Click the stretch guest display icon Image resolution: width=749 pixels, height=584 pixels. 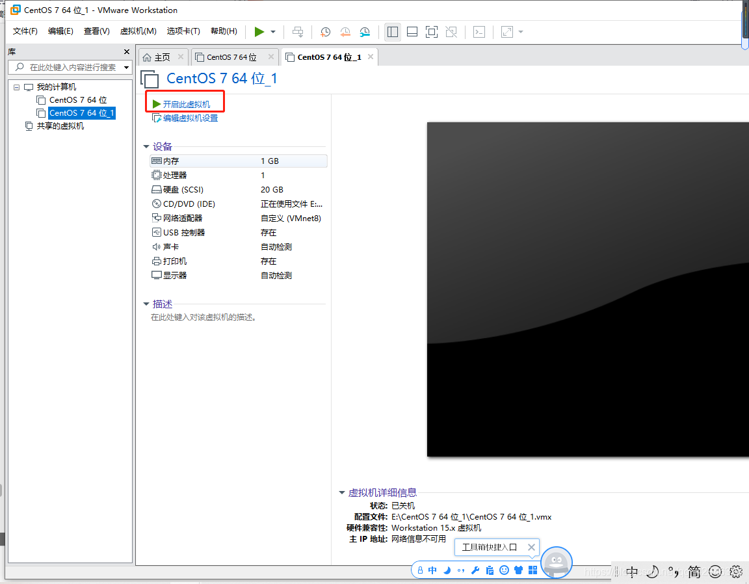(507, 32)
